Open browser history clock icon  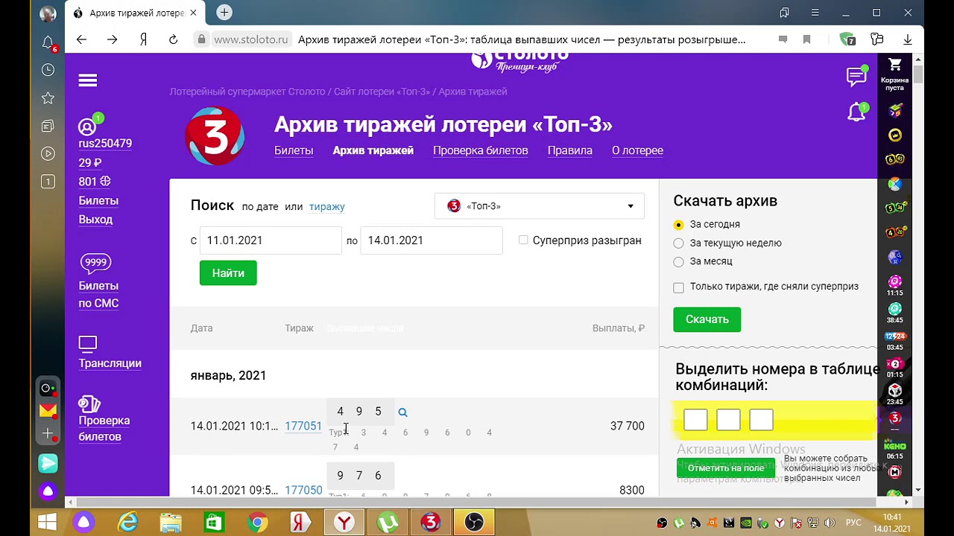point(48,70)
